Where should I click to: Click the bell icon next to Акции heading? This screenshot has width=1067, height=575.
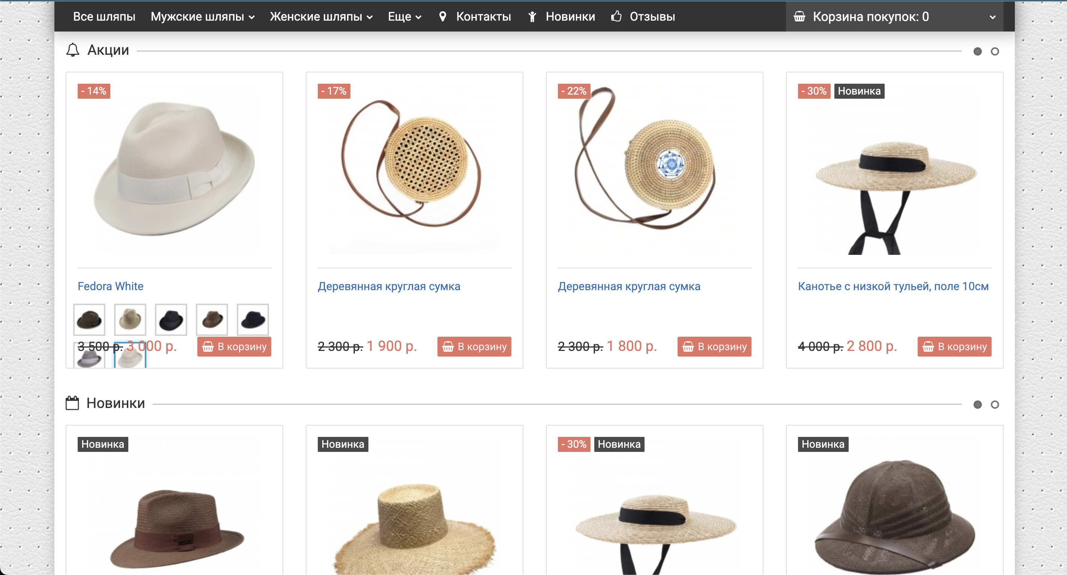pyautogui.click(x=73, y=50)
